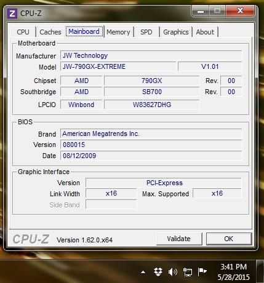This screenshot has height=283, width=264.
Task: Click the LPCIO vendor Winbond
Action: (x=81, y=105)
